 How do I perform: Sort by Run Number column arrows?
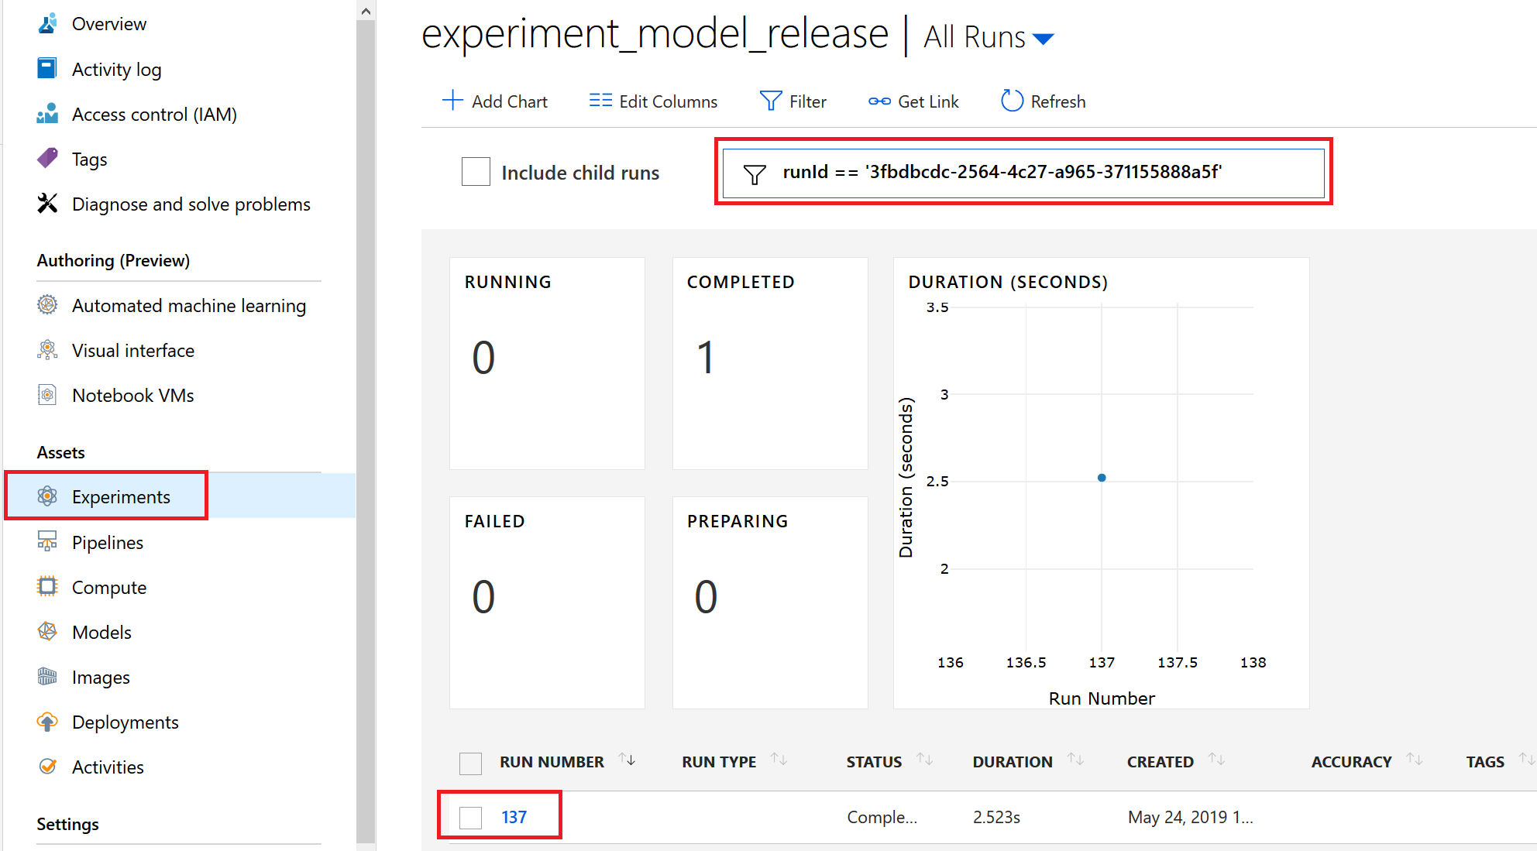point(628,760)
